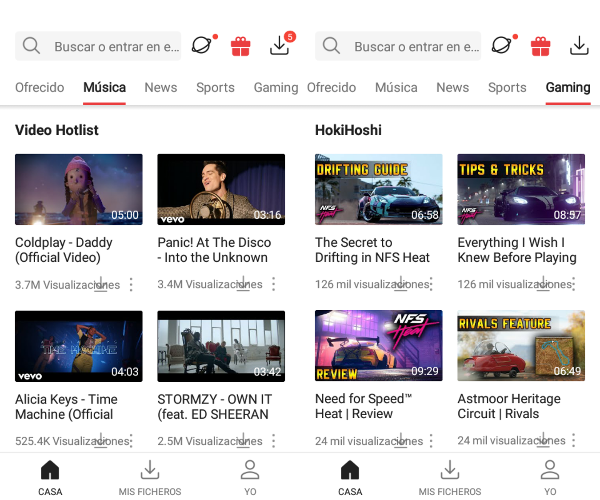Open the planet discover icon in Gaming screen
Viewport: 600px width, 500px height.
coord(502,45)
